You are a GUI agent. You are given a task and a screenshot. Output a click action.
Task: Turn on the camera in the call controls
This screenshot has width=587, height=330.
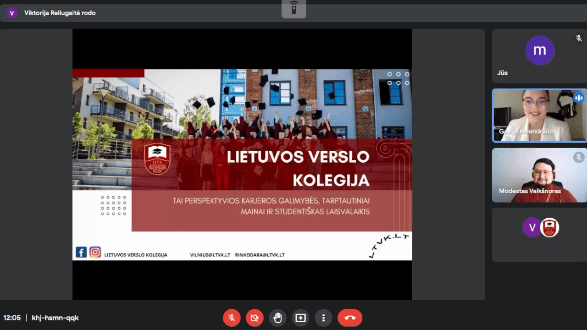(x=255, y=318)
